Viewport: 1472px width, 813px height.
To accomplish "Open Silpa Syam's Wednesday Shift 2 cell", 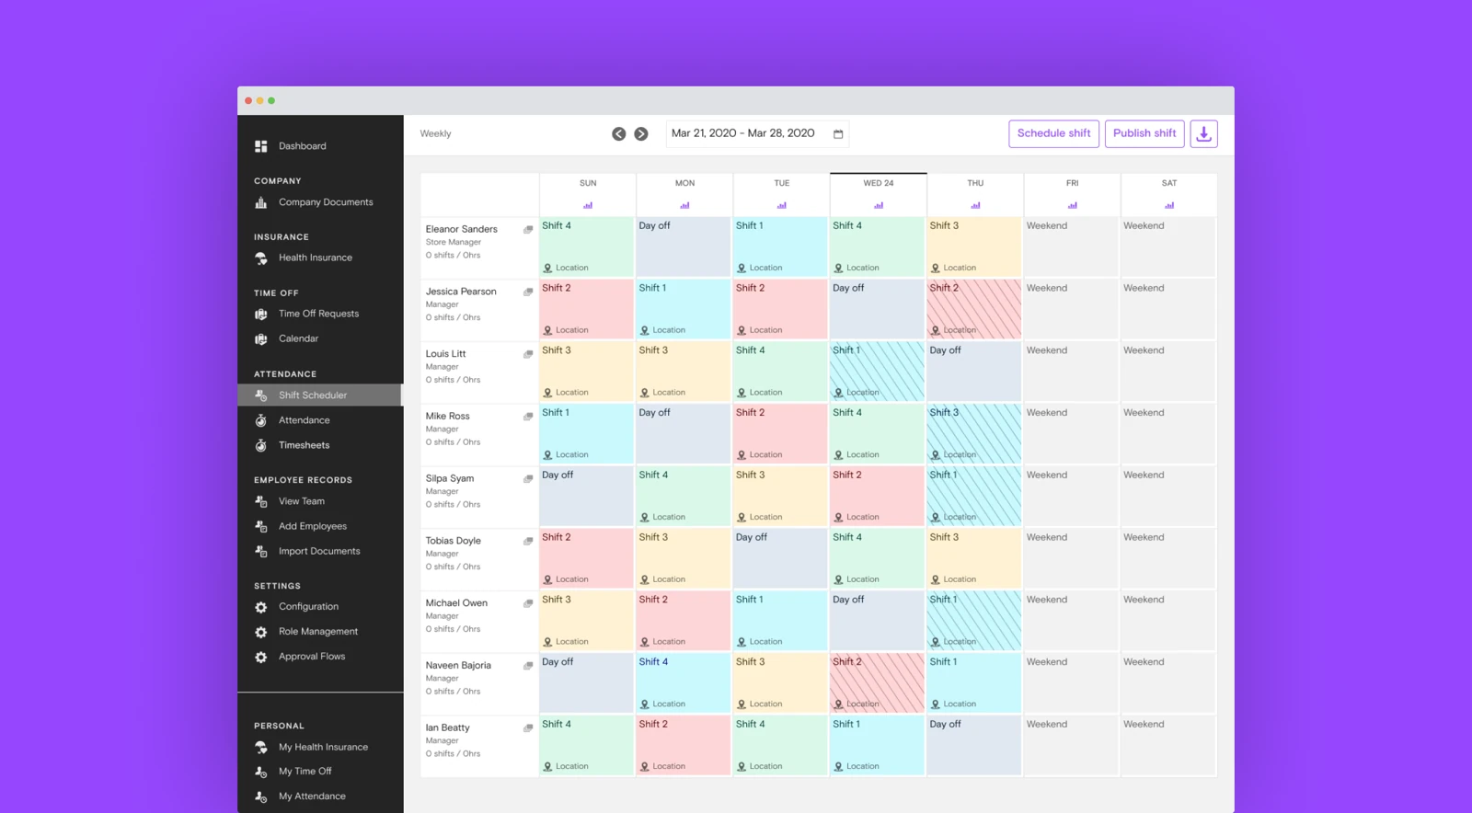I will tap(878, 497).
